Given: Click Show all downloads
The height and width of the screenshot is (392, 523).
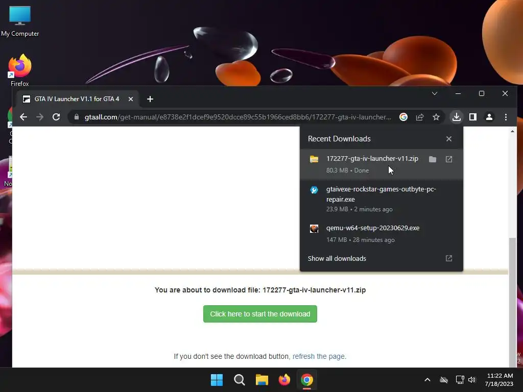Looking at the screenshot, I should click(x=337, y=259).
